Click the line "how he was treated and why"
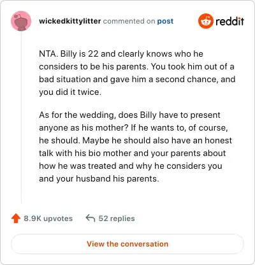This screenshot has height=265, width=255. [131, 166]
